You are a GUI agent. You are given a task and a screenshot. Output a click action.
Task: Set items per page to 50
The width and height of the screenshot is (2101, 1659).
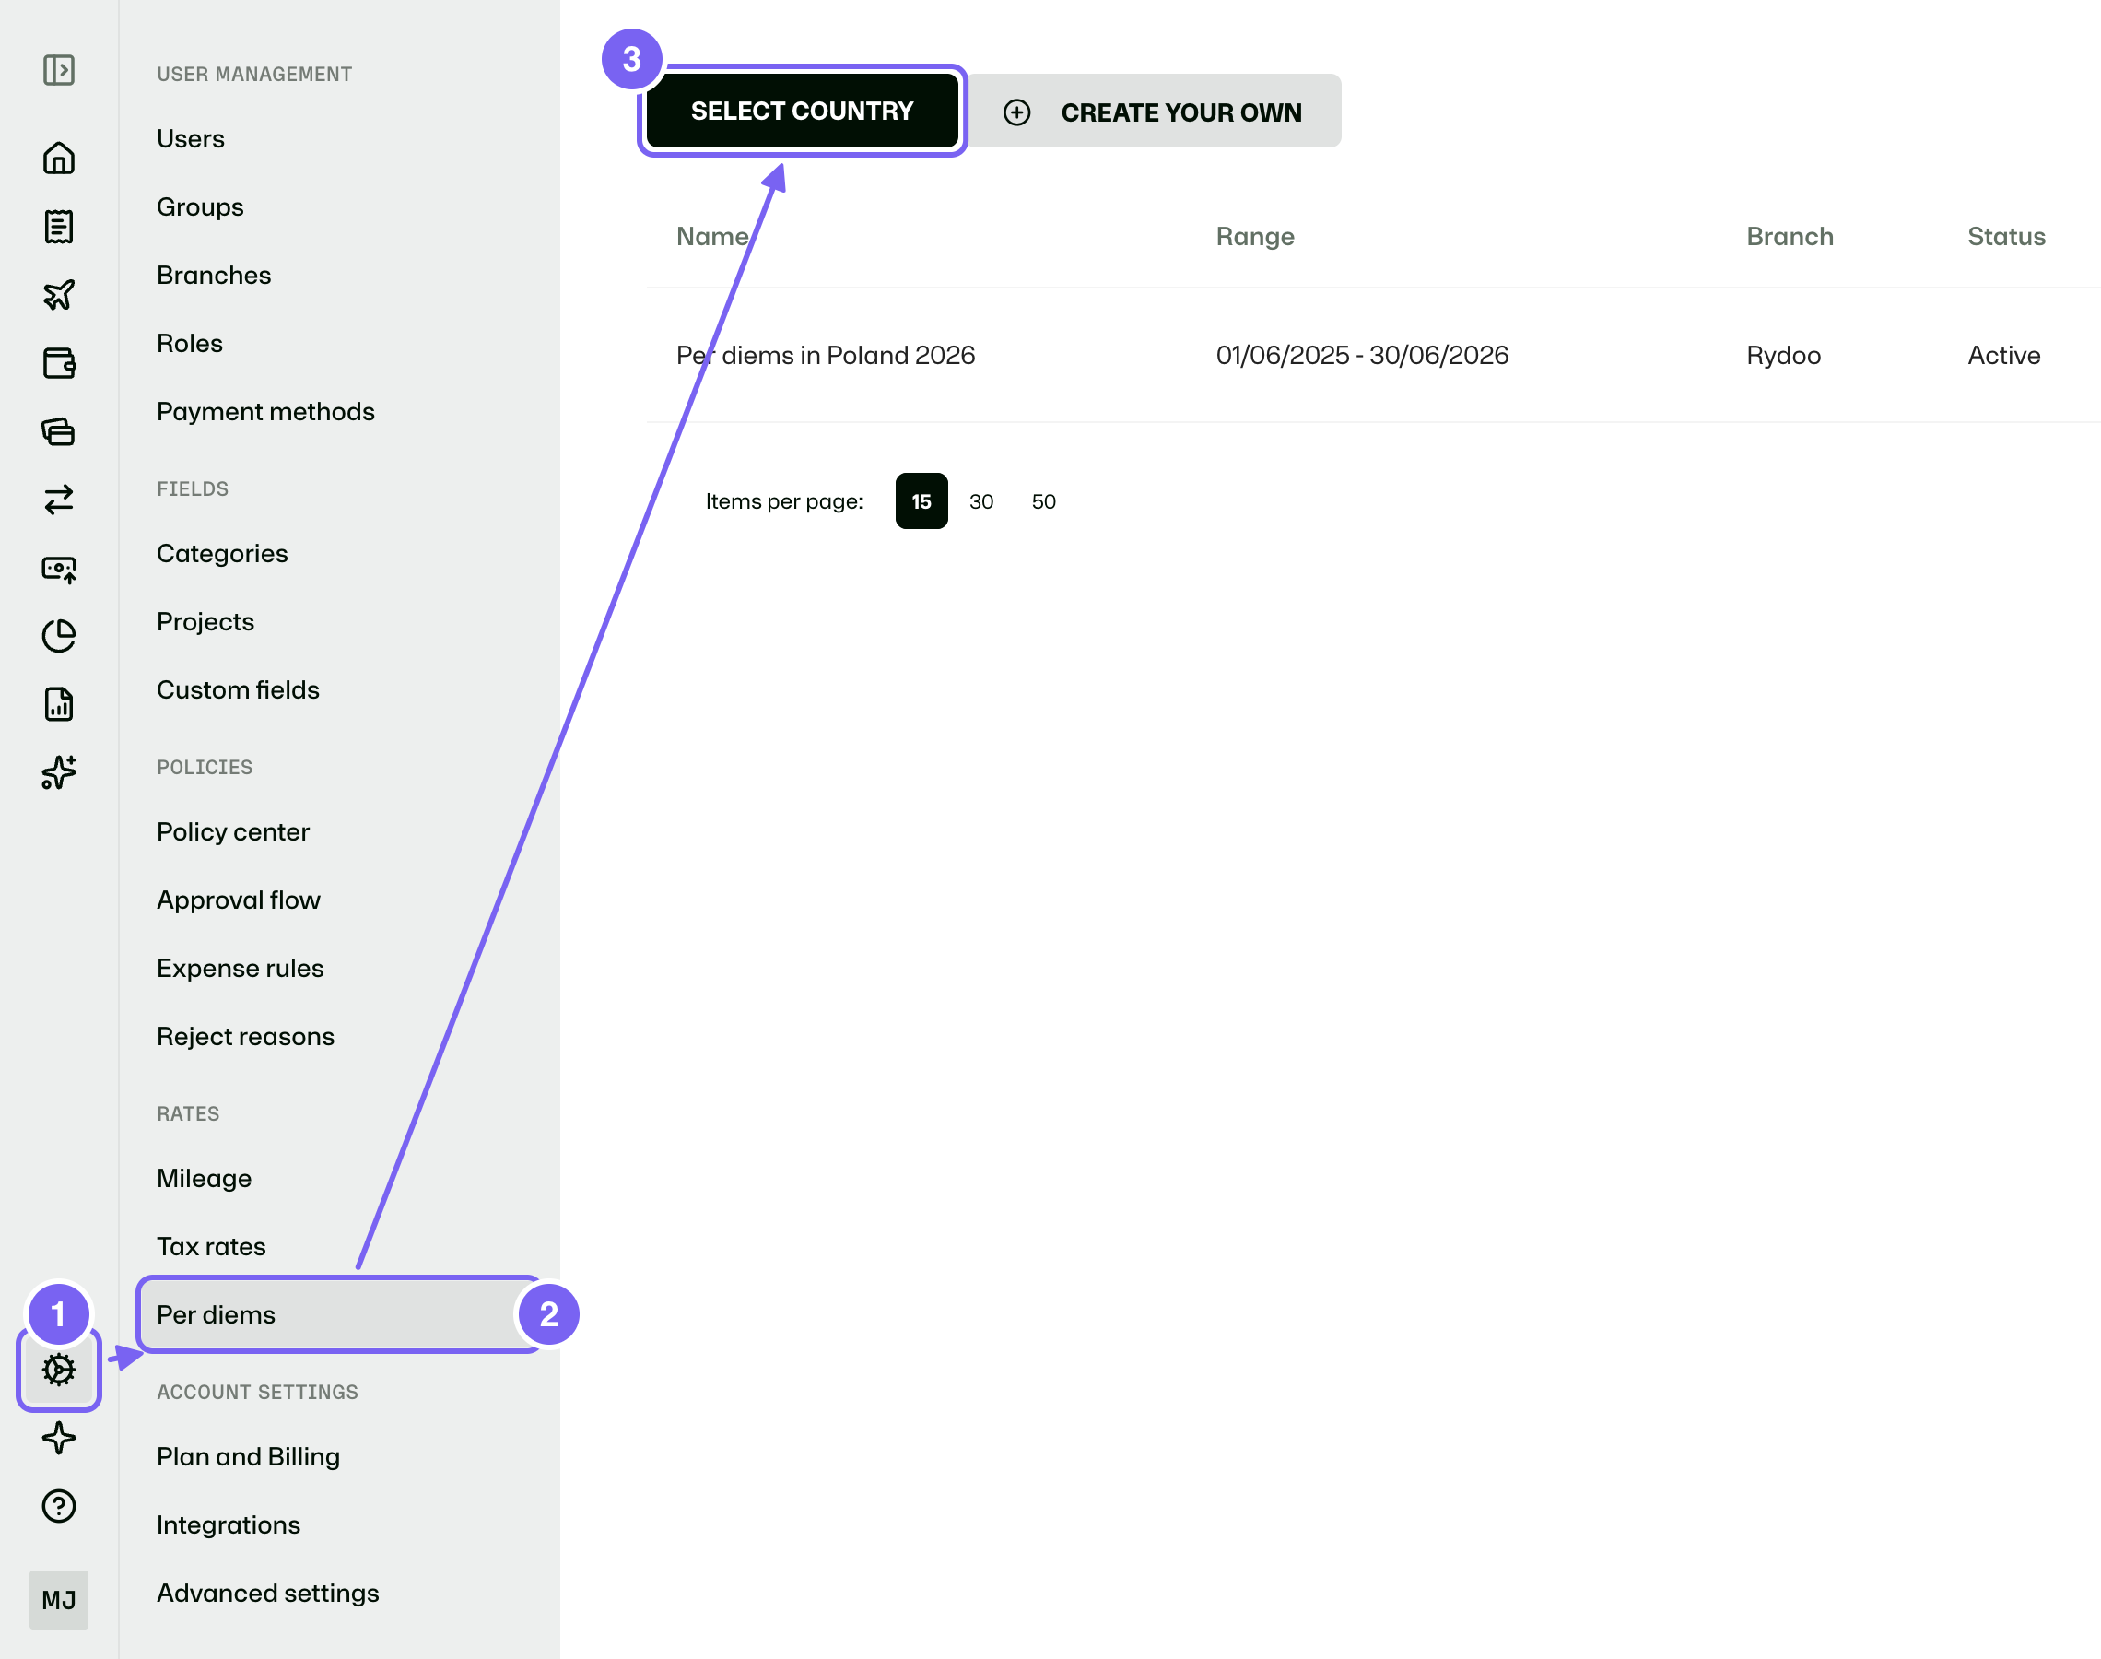coord(1044,501)
